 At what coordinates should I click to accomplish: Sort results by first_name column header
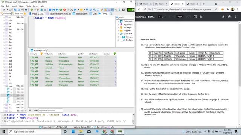(49, 54)
